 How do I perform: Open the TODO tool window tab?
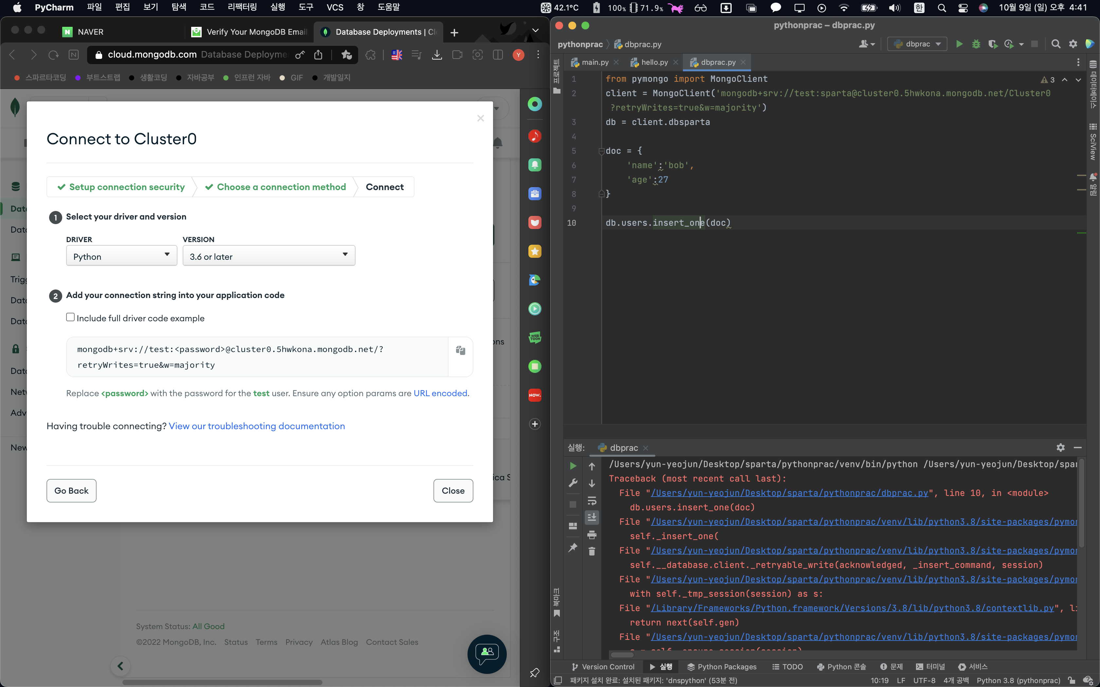(x=788, y=667)
